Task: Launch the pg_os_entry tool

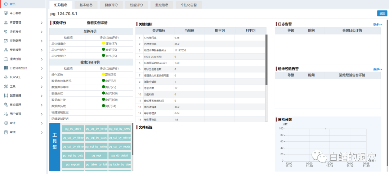Action: click(73, 129)
